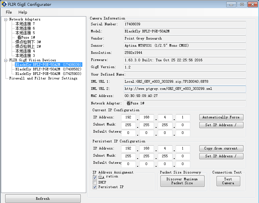Click current default gateway first octet
Viewport: 259px width, 203px height.
tap(128, 133)
